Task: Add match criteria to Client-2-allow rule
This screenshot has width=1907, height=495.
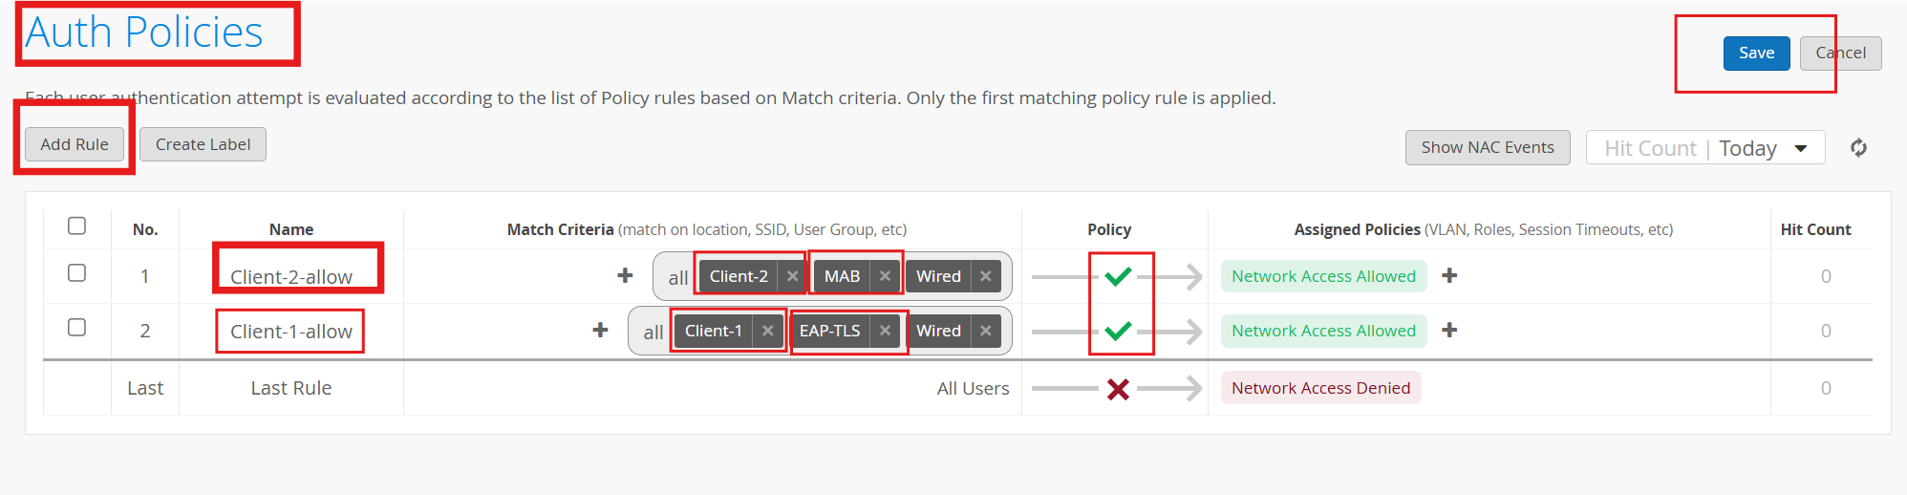Action: [625, 275]
